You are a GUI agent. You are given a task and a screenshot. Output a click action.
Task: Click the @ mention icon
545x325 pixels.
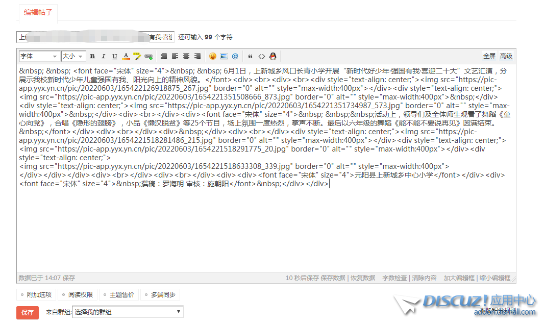(x=235, y=56)
